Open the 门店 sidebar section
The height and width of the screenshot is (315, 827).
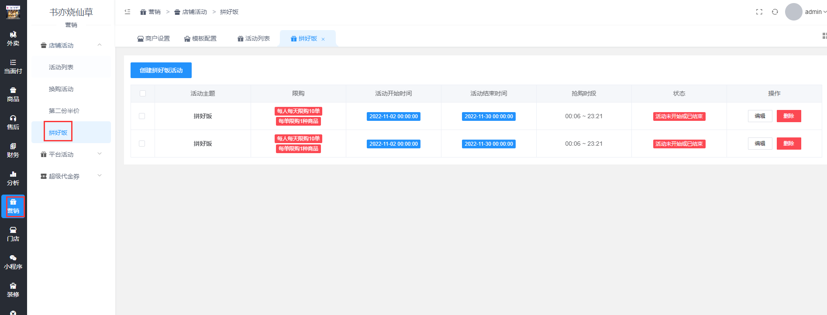tap(13, 234)
